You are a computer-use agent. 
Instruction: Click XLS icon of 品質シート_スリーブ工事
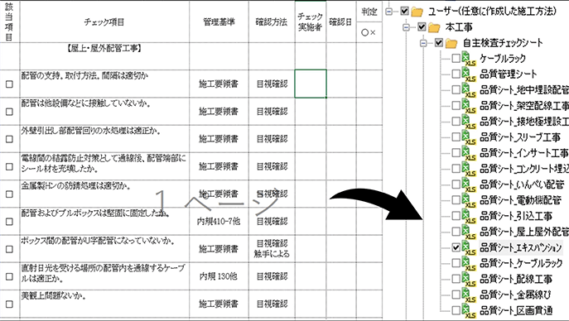(469, 137)
